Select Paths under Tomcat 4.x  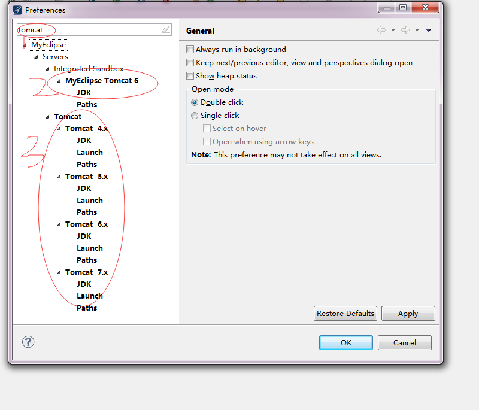point(87,164)
